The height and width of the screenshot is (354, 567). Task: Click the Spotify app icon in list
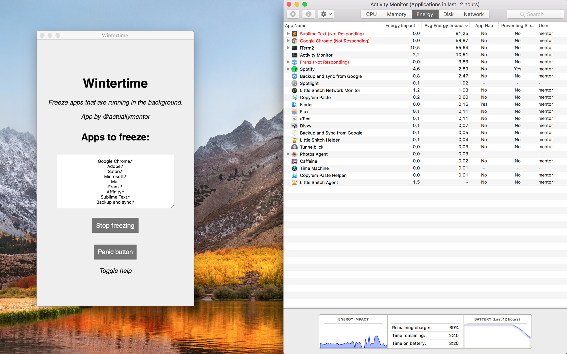pyautogui.click(x=295, y=69)
